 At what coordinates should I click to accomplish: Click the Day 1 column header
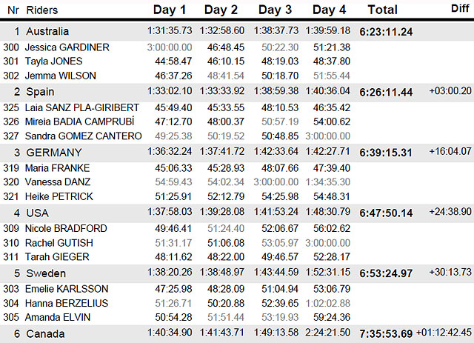170,10
